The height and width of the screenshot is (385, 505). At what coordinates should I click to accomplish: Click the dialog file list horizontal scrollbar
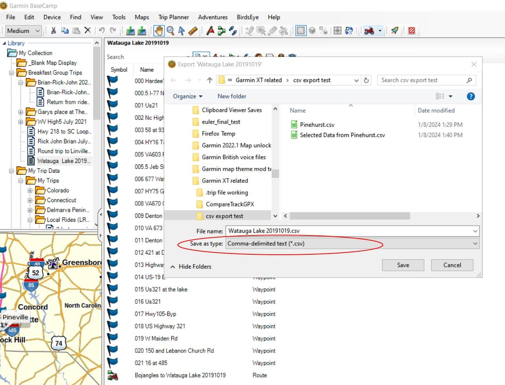pos(350,216)
